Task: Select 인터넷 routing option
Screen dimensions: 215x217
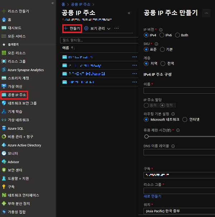Action: tap(185, 119)
